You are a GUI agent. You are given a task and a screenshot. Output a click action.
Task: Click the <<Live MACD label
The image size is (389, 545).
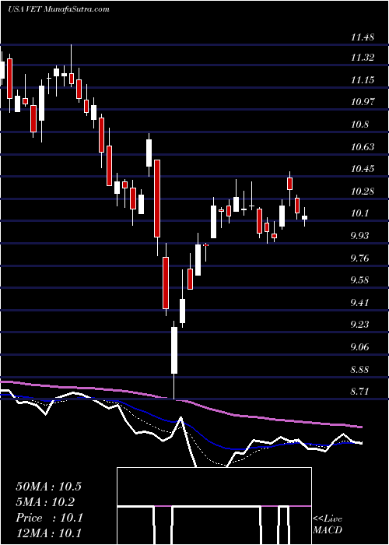click(x=328, y=524)
